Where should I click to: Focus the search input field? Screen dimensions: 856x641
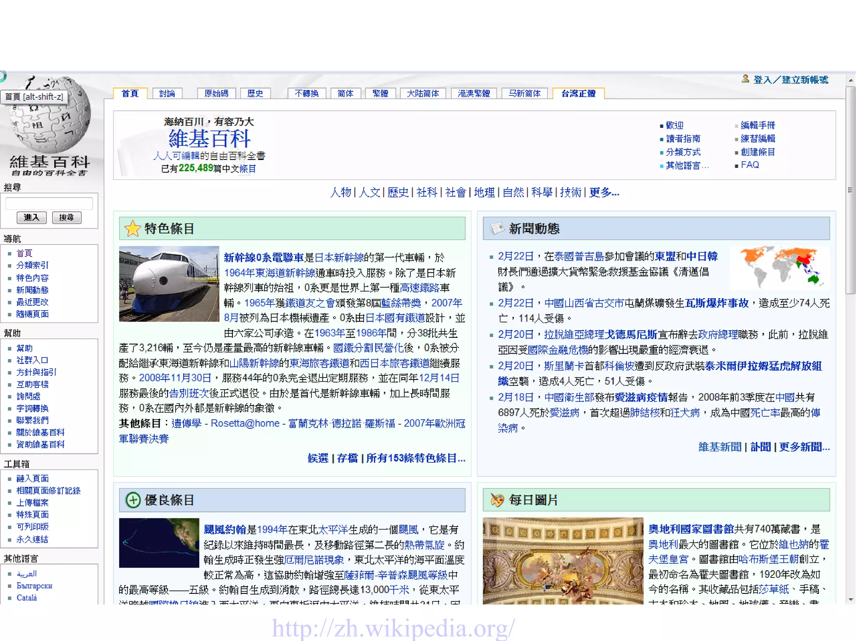tap(49, 203)
